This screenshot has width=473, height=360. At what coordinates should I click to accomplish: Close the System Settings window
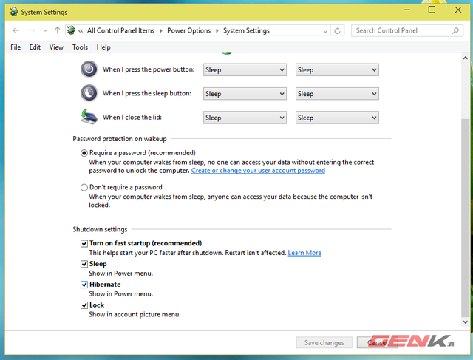pyautogui.click(x=458, y=10)
